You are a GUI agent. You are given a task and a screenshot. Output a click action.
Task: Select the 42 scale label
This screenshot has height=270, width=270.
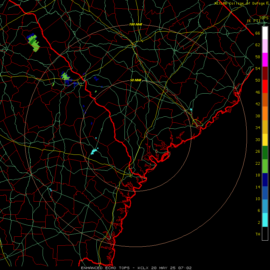(x=258, y=104)
